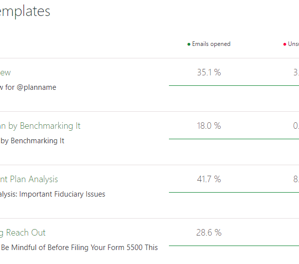
Task: Click the Important Fiduciary Issues subject line
Action: click(x=53, y=194)
